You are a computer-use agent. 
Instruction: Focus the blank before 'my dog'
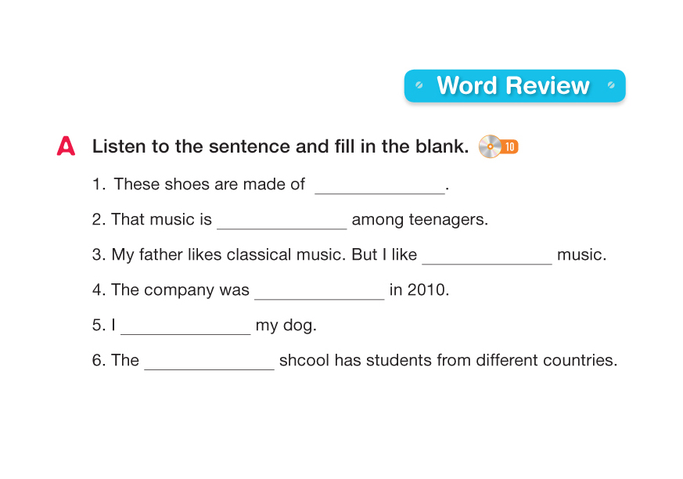185,327
